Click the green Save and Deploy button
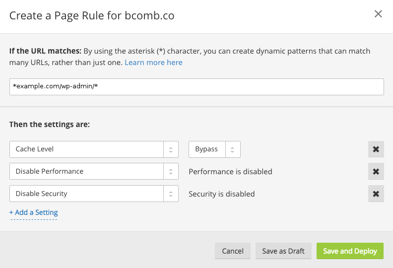Viewport: 393px width, 268px height. 350,251
